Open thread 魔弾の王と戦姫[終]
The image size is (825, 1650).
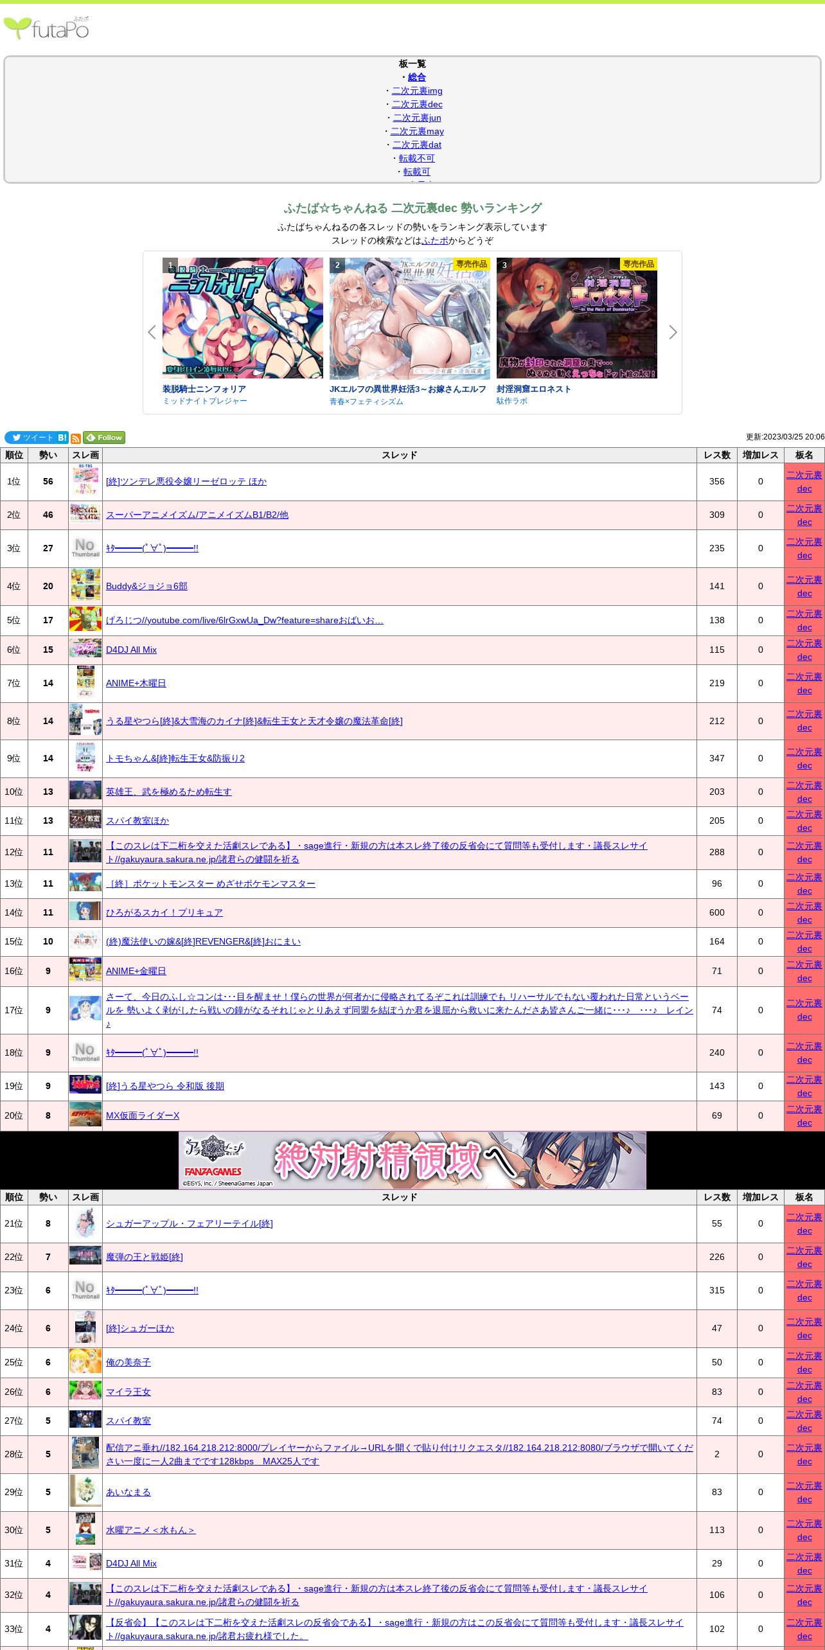point(145,1257)
